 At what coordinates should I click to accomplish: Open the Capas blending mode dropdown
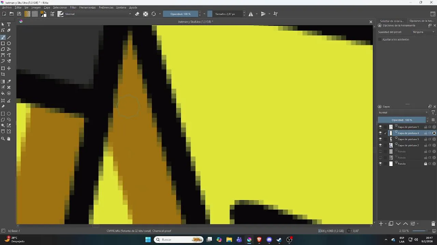[x=403, y=113]
